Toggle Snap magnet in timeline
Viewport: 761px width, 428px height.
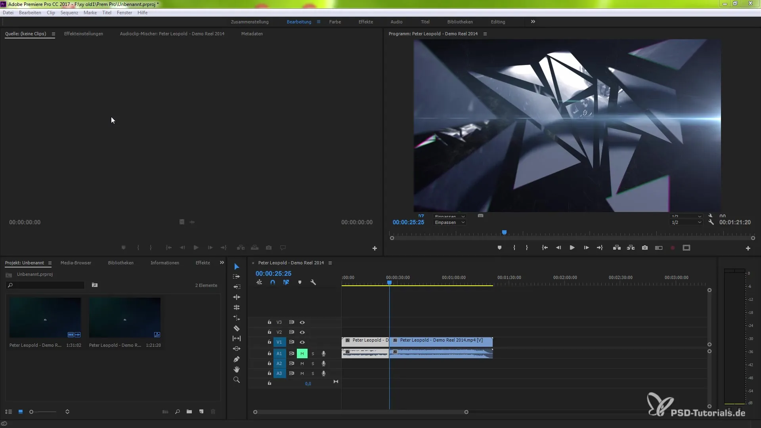coord(273,283)
